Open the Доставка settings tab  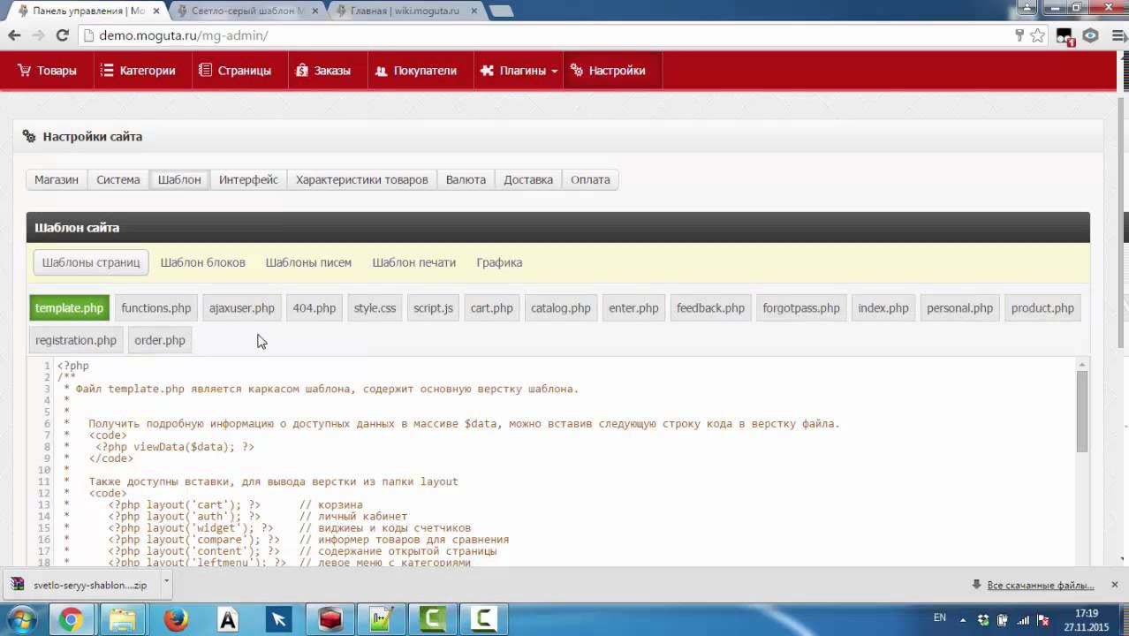coord(528,179)
